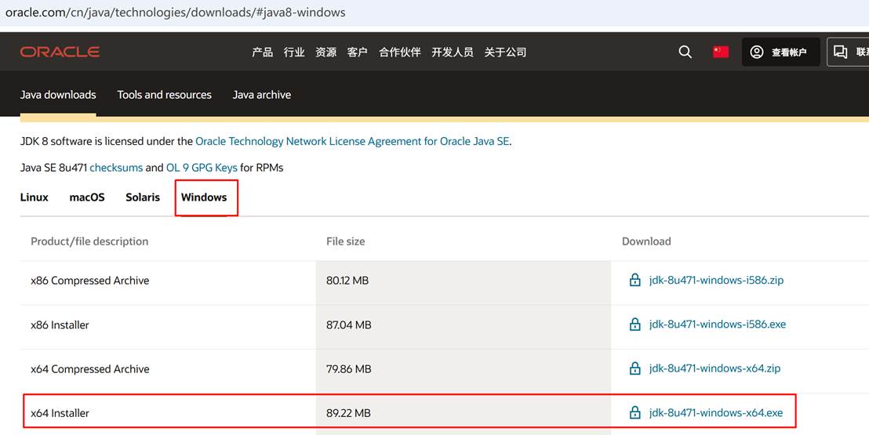
Task: Click 'x64 Installer' row text
Action: click(x=60, y=413)
